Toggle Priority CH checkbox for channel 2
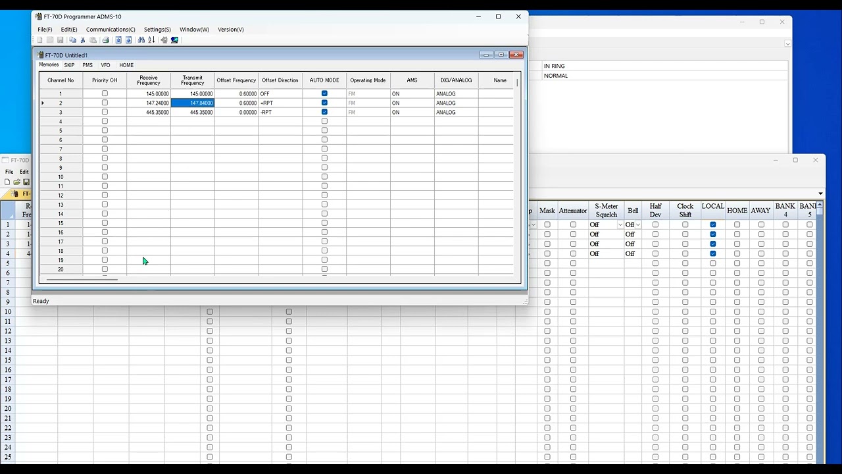 click(105, 103)
